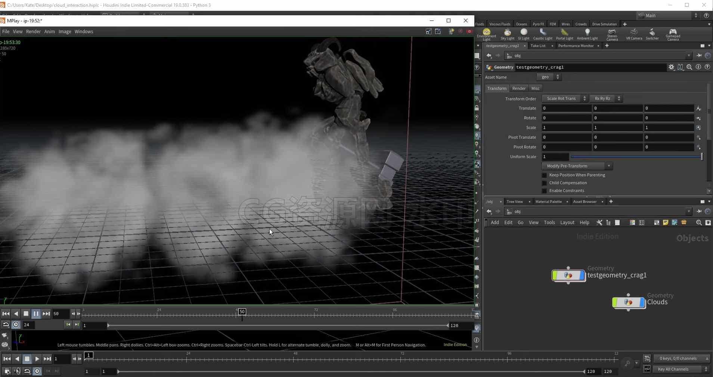This screenshot has height=377, width=713.
Task: Jump to first frame in MPlay
Action: [6, 314]
